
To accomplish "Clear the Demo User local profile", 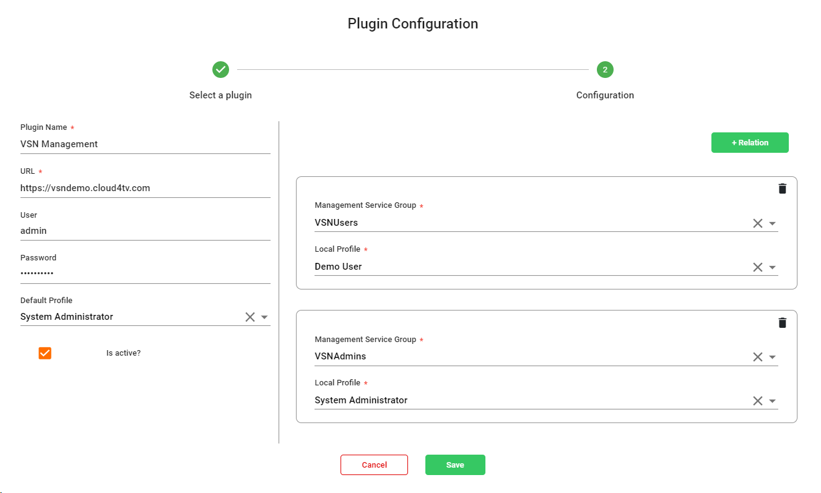I will 757,267.
